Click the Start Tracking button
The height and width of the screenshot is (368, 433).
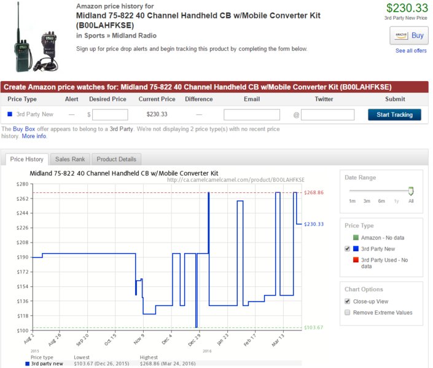point(394,115)
